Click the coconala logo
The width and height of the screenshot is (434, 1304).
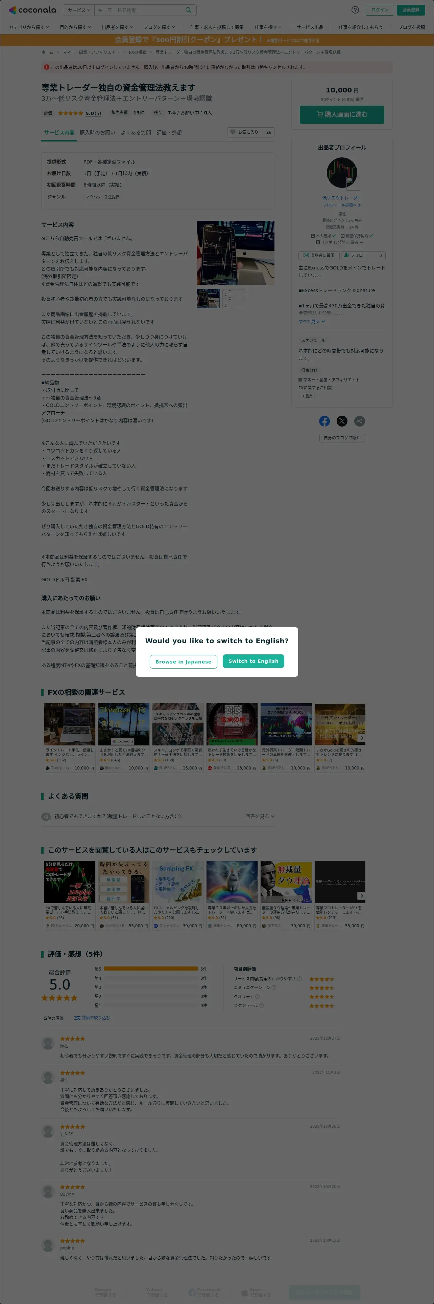point(32,9)
